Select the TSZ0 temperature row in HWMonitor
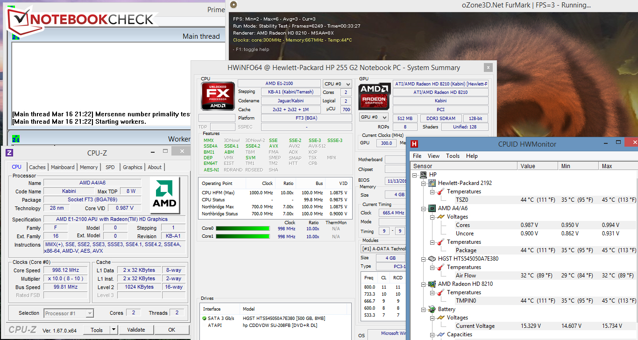The height and width of the screenshot is (340, 638). pos(524,200)
